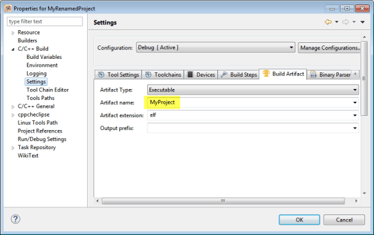
Task: Click the horizontal scrollbar right arrow
Action: [x=356, y=201]
